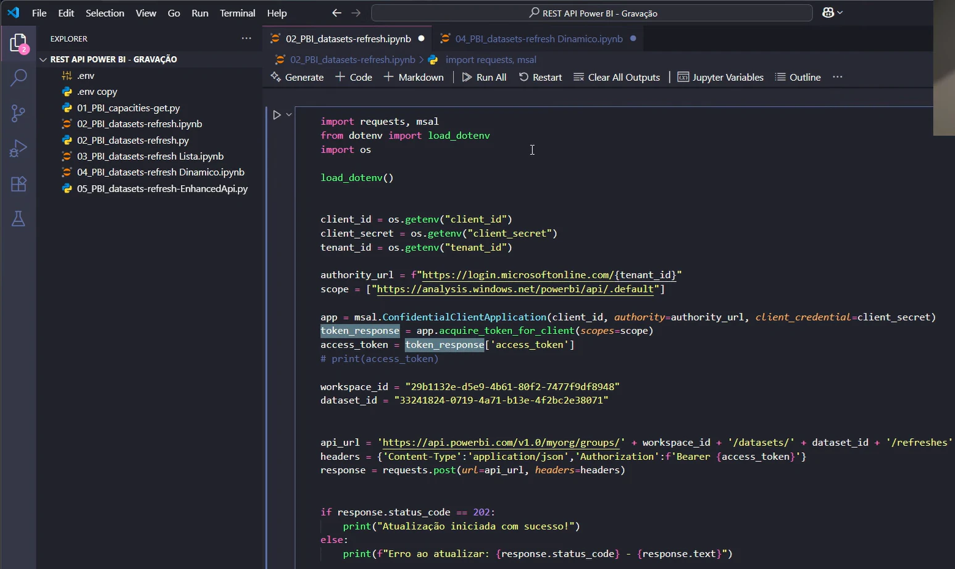Screen dimensions: 955x569
Task: Follow login.microsoftonline.com link in code
Action: pyautogui.click(x=549, y=275)
